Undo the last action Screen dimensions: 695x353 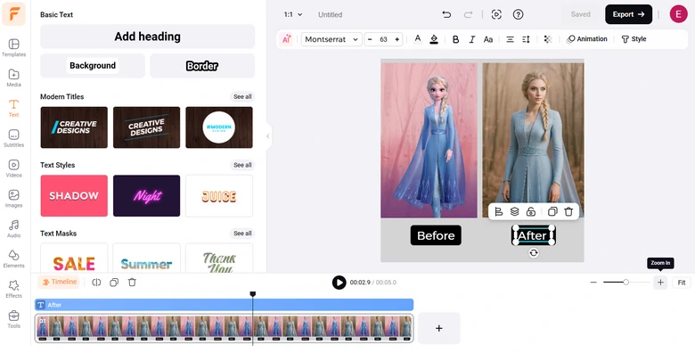446,14
